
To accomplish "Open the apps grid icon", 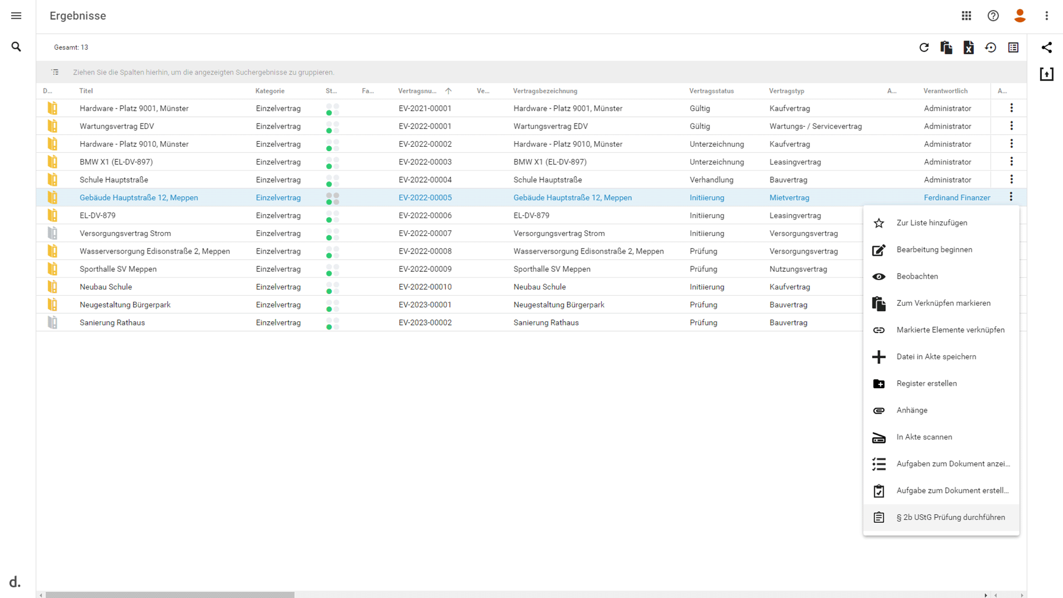I will [966, 16].
